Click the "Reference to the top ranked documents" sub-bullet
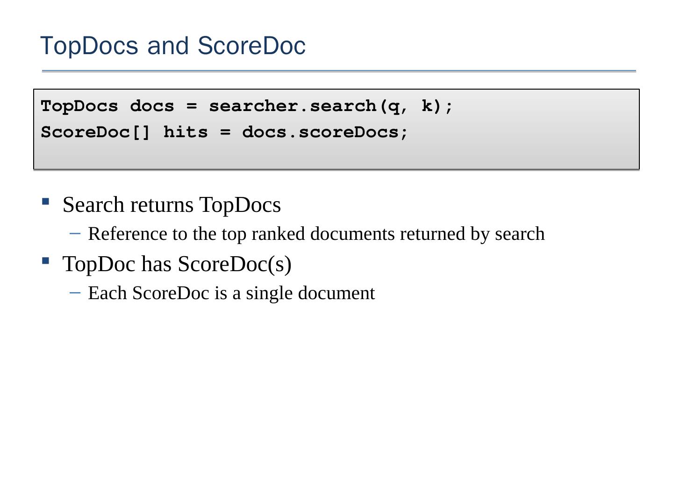Viewport: 673px width, 504px height. click(x=316, y=234)
